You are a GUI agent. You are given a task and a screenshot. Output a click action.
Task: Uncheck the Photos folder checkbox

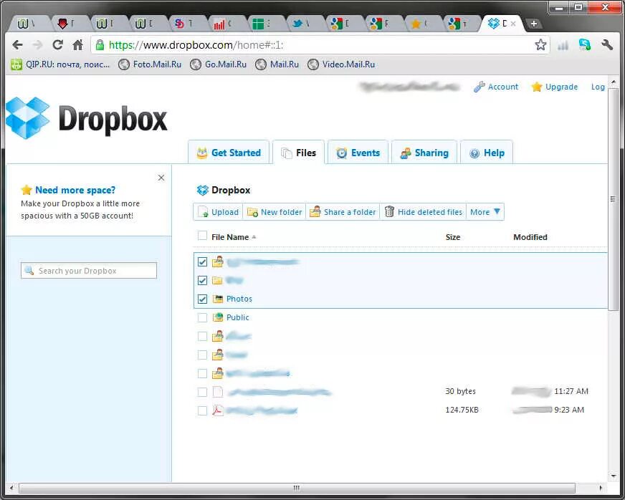[203, 299]
